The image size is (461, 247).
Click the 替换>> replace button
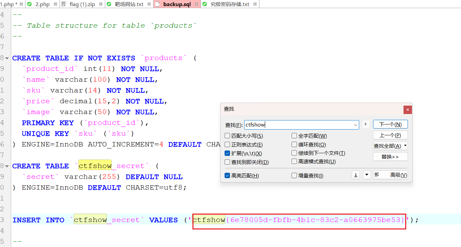(x=390, y=157)
